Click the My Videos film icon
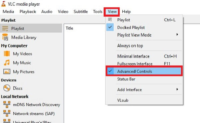The width and height of the screenshot is (200, 123). tap(7, 54)
